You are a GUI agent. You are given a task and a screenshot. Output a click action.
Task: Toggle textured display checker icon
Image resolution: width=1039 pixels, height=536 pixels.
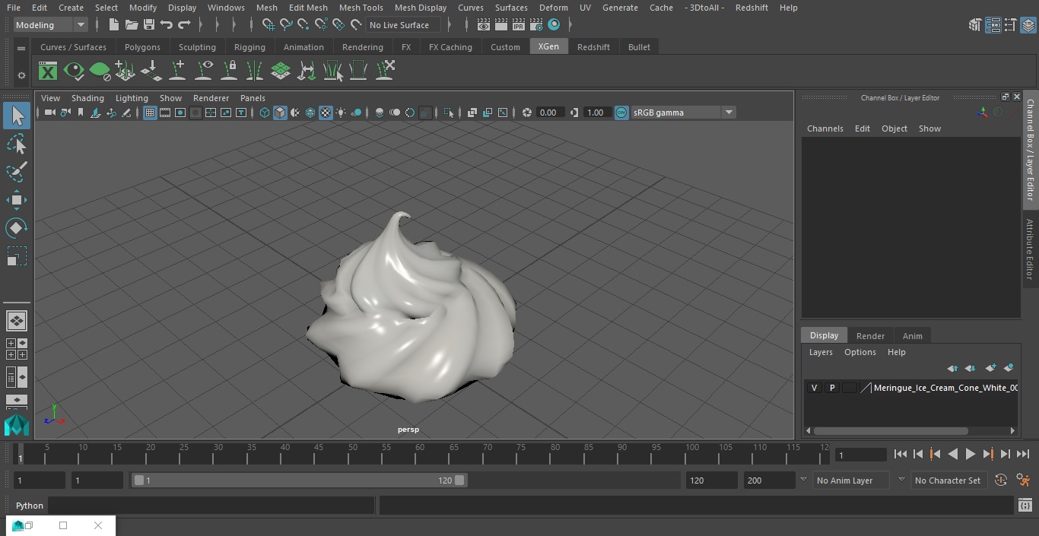pos(326,113)
